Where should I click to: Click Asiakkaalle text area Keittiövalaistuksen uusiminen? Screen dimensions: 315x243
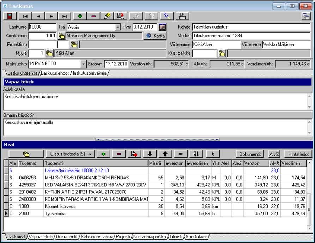pyautogui.click(x=156, y=102)
